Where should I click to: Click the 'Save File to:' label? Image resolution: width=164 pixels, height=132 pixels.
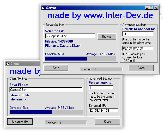[19, 85]
